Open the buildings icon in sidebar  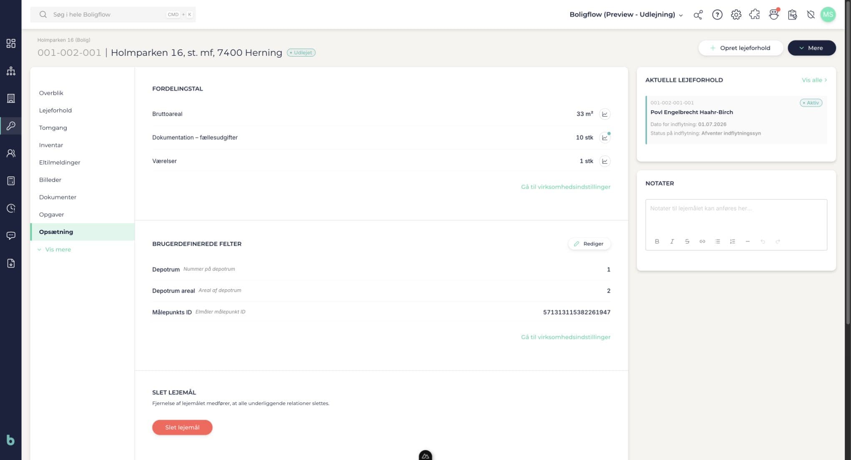(x=11, y=98)
